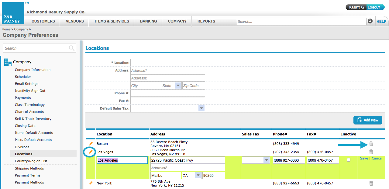The width and height of the screenshot is (389, 189).
Task: Click the trash icon for New York
Action: tap(371, 183)
